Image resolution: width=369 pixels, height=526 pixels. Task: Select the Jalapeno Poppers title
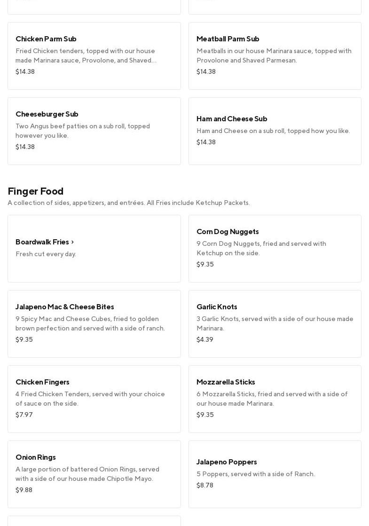pos(227,462)
